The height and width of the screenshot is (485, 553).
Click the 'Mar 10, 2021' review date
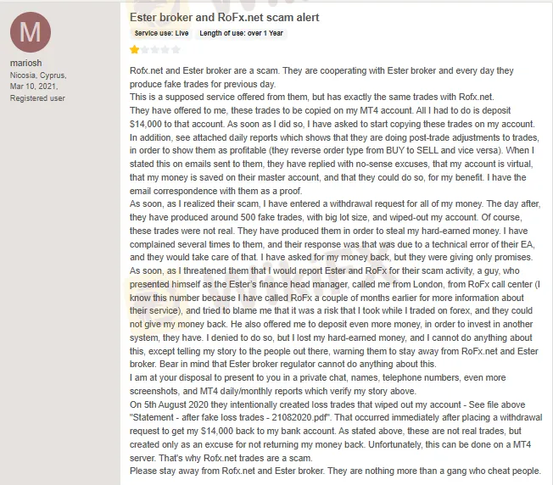coord(34,86)
